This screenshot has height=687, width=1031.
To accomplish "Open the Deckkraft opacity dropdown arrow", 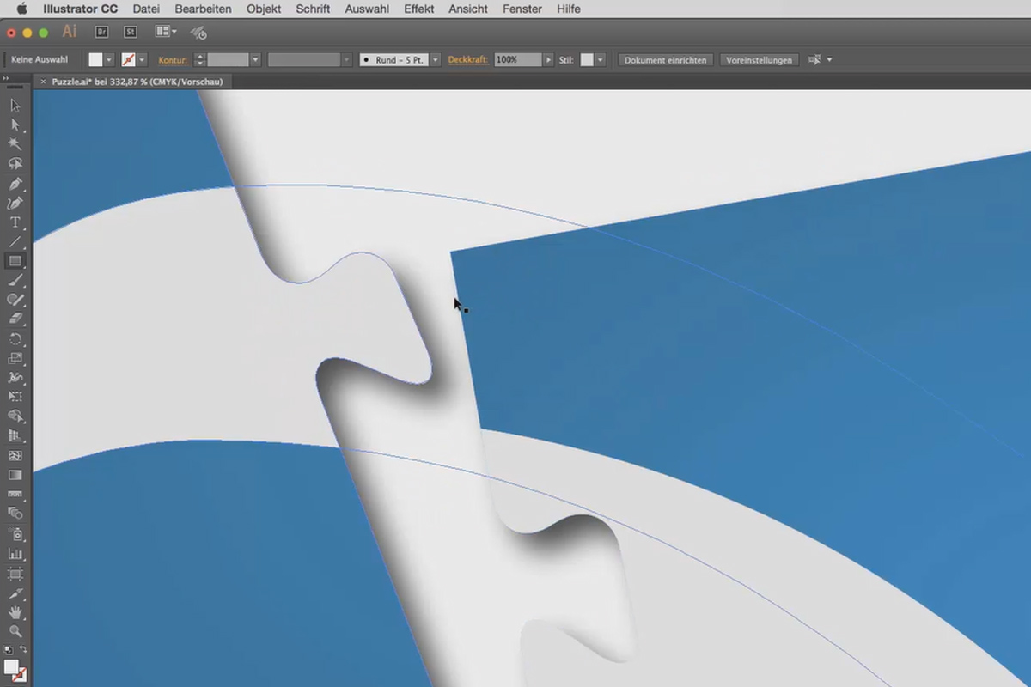I will coord(548,60).
